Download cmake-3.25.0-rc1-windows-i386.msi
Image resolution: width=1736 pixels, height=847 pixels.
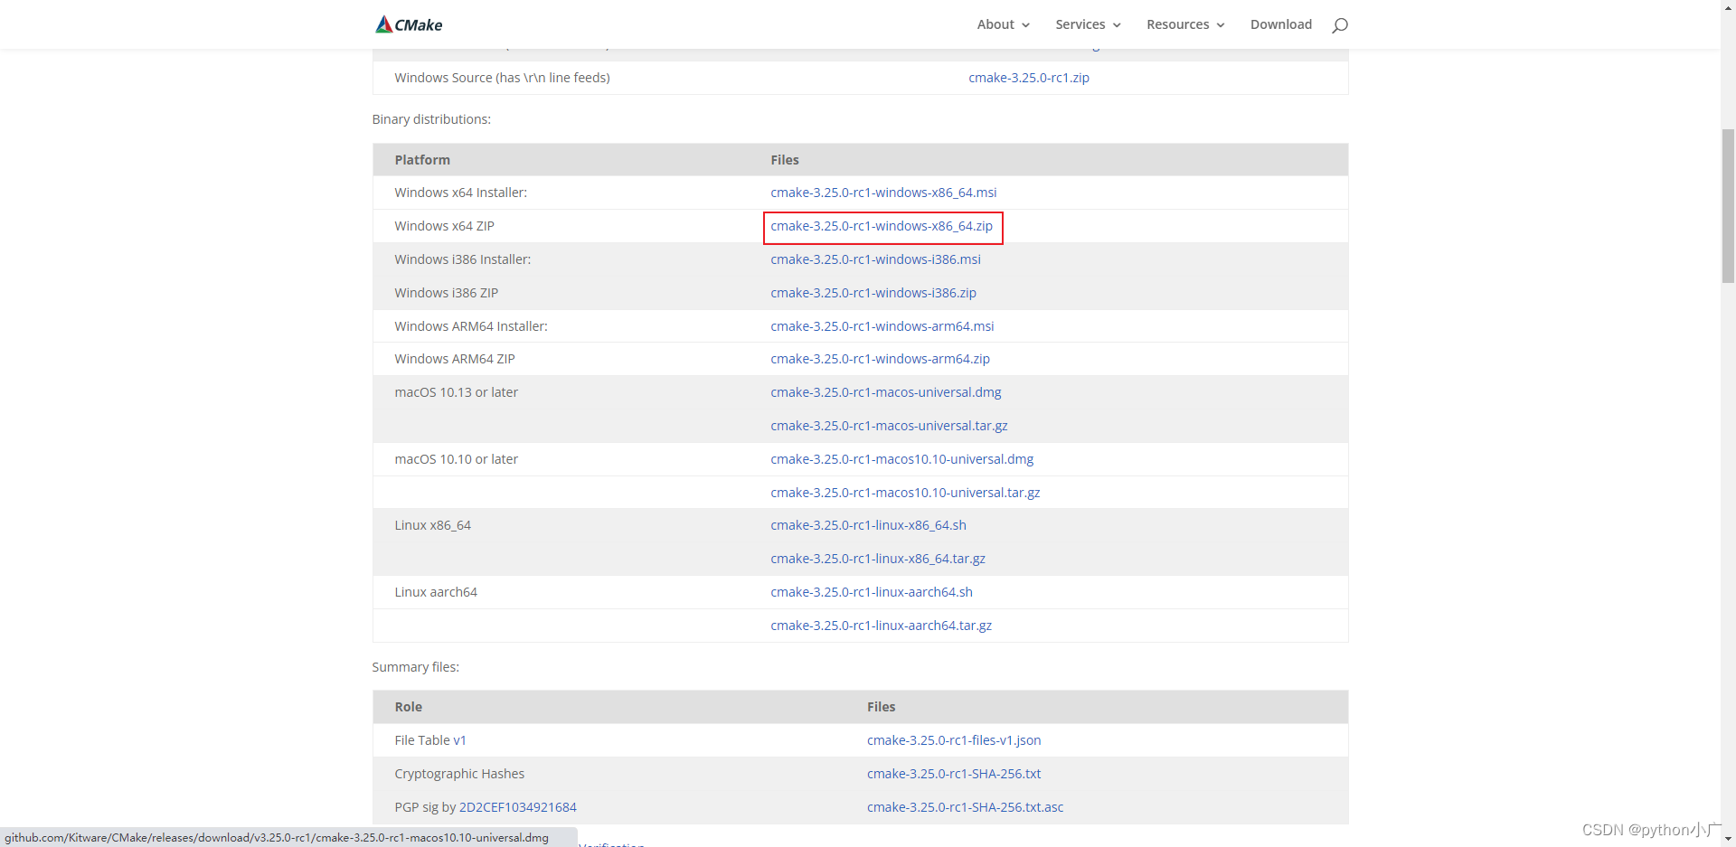pos(875,259)
